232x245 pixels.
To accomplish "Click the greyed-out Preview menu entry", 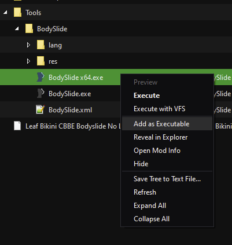I will tap(167, 82).
